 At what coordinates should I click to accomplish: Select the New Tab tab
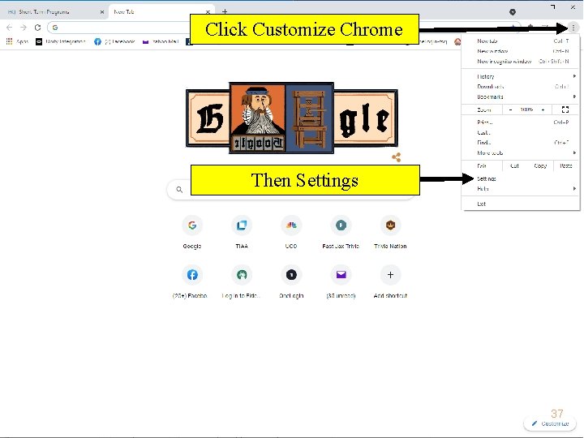coord(160,12)
